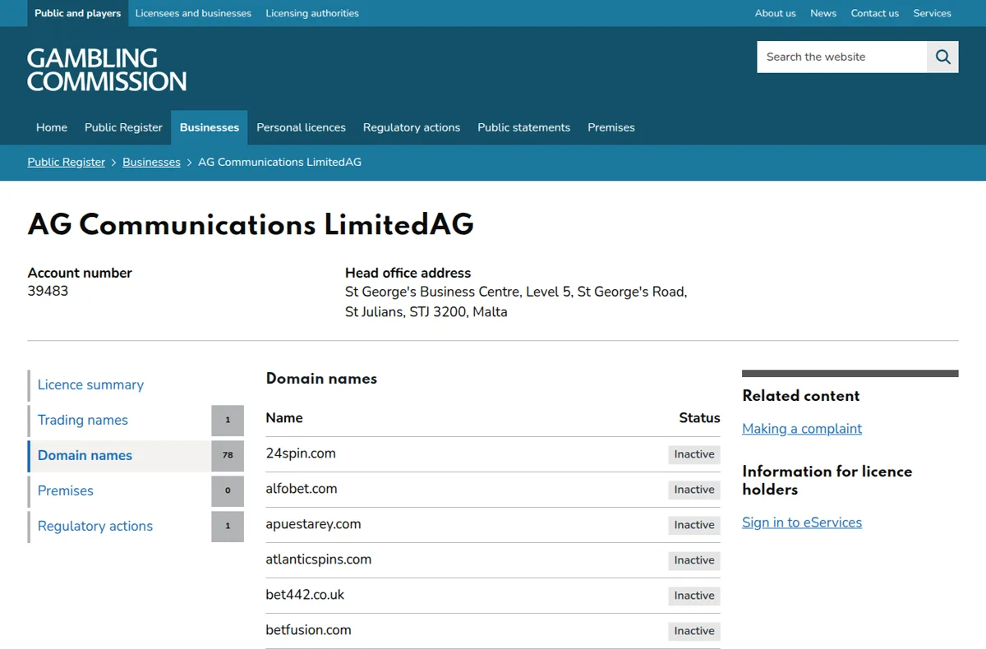Click the bet442.co.uk domain name
986x649 pixels.
(x=305, y=595)
